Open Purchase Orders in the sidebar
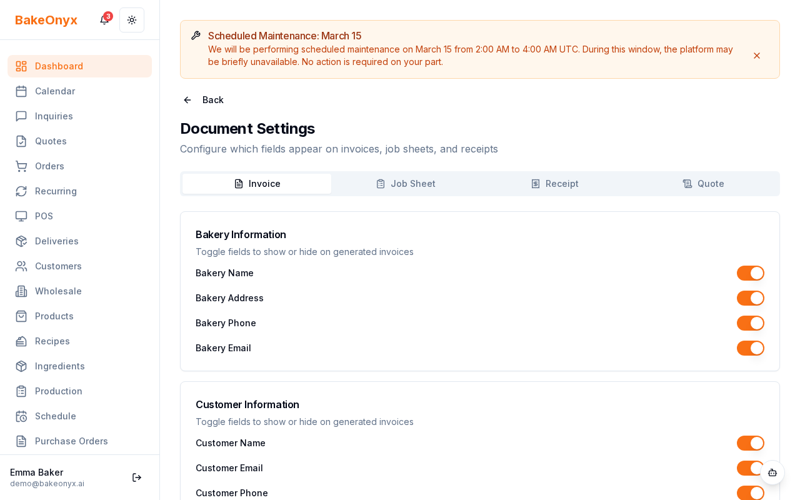The height and width of the screenshot is (500, 800). [x=71, y=441]
